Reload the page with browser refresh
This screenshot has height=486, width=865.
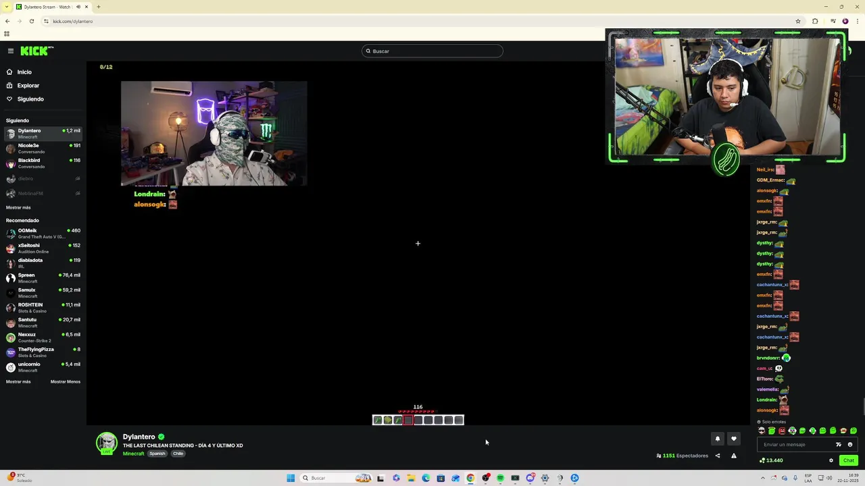[32, 21]
